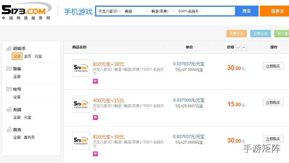Open the 首充 category heading

click(x=17, y=130)
